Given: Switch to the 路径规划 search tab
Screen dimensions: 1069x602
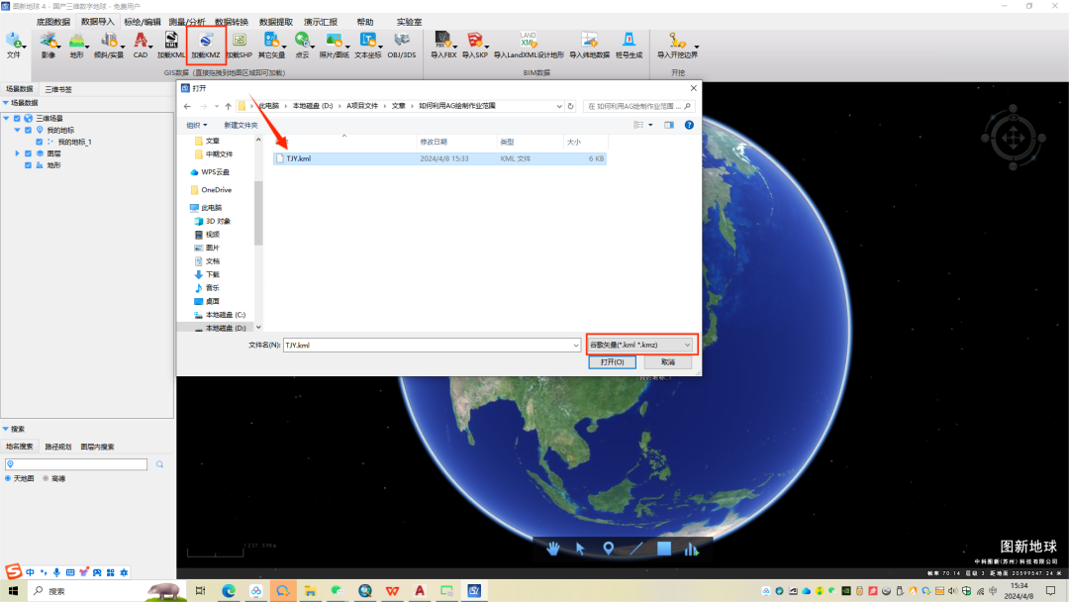Looking at the screenshot, I should [58, 447].
